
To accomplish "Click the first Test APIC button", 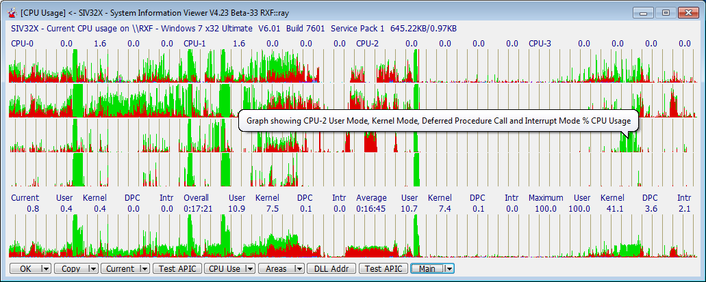I will click(177, 269).
